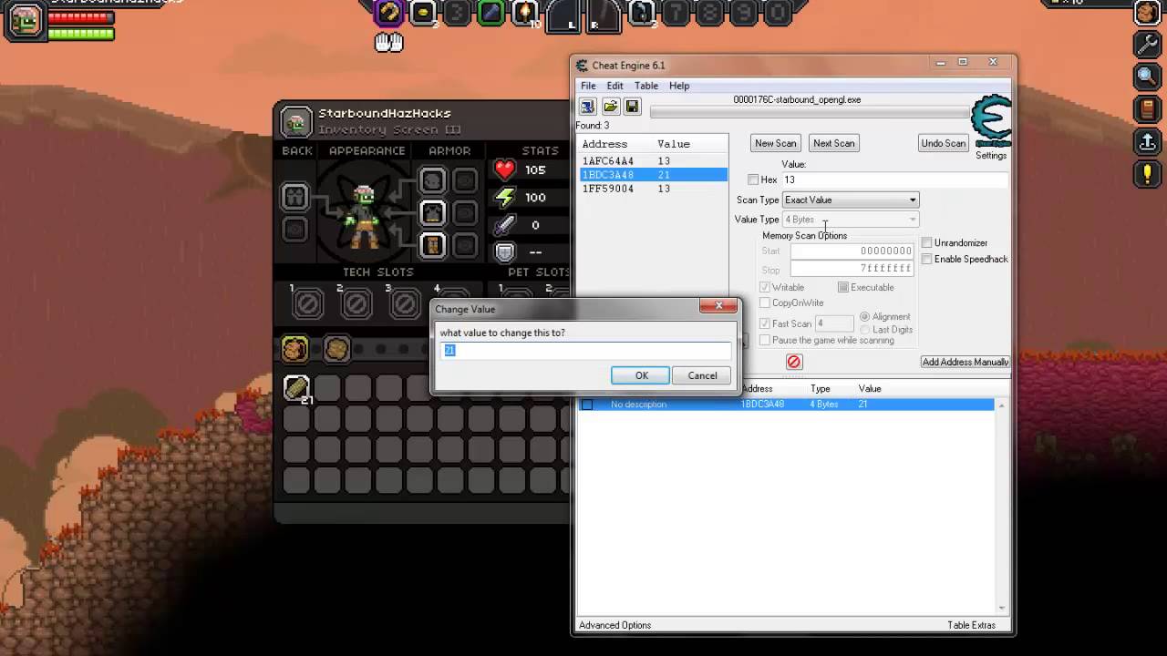Click the magnifying glass inspect icon
This screenshot has height=656, width=1167.
[x=1147, y=77]
